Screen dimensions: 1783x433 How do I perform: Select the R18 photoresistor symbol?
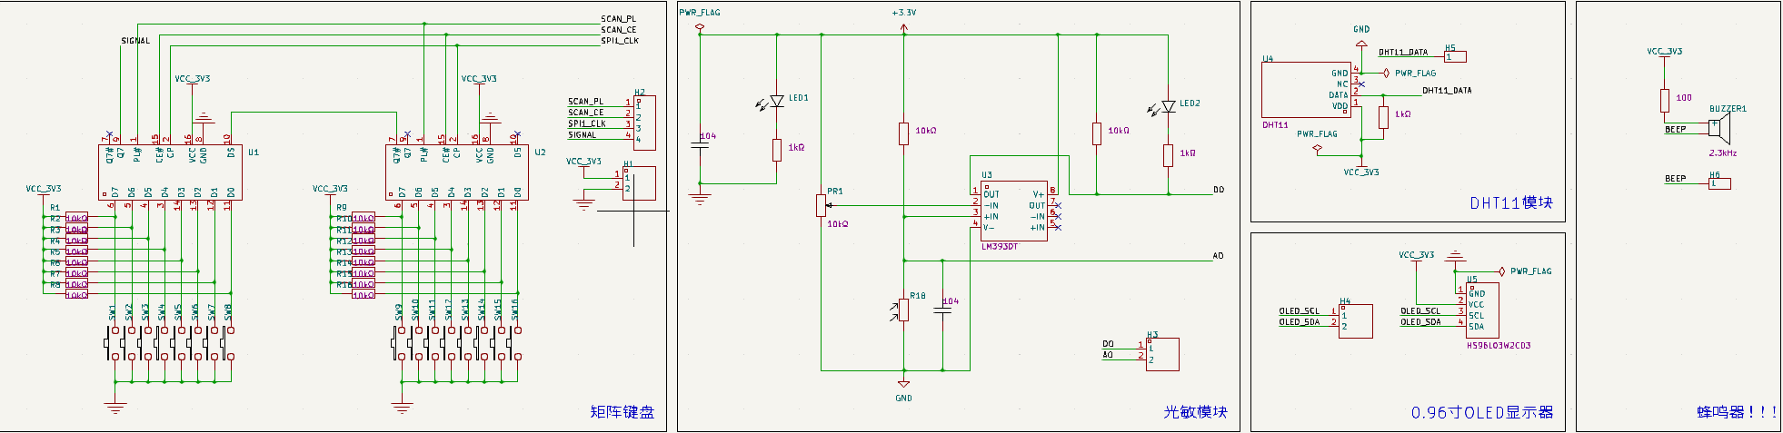point(903,310)
